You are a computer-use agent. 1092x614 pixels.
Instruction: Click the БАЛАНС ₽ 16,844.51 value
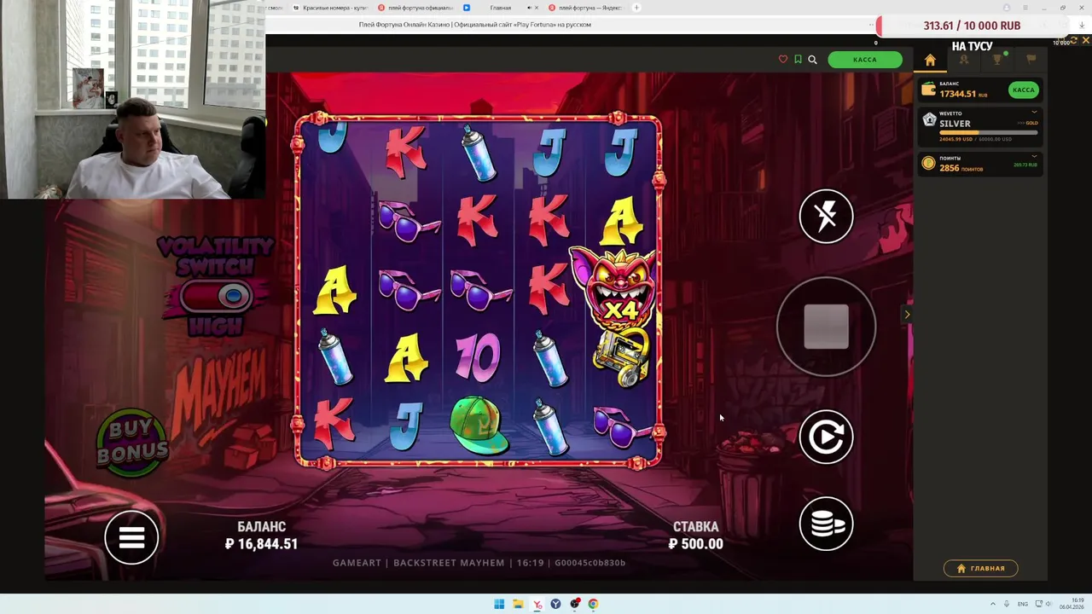click(x=261, y=544)
